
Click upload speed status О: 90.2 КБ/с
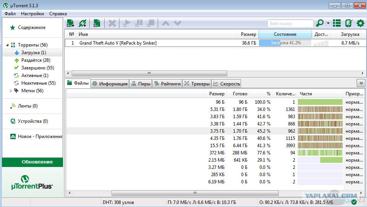[x=296, y=202]
